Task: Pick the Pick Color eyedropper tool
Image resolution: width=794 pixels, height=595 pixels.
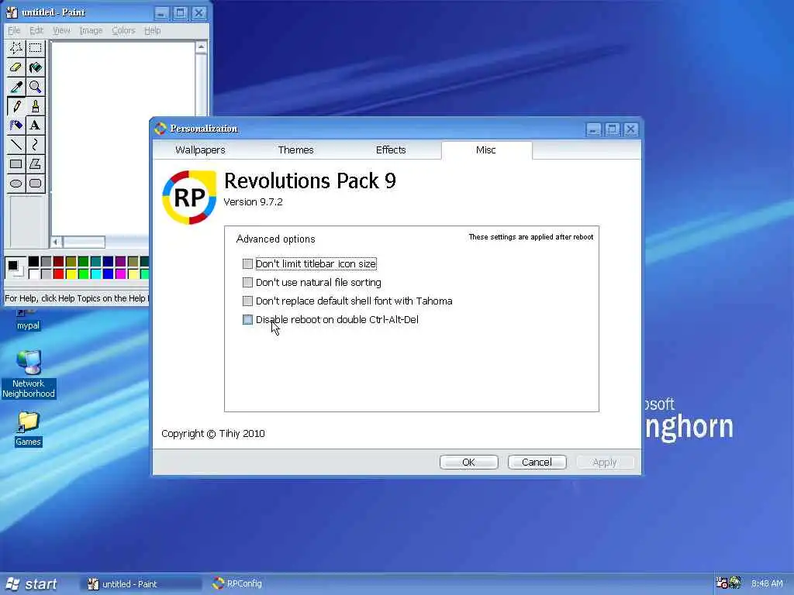Action: click(16, 87)
